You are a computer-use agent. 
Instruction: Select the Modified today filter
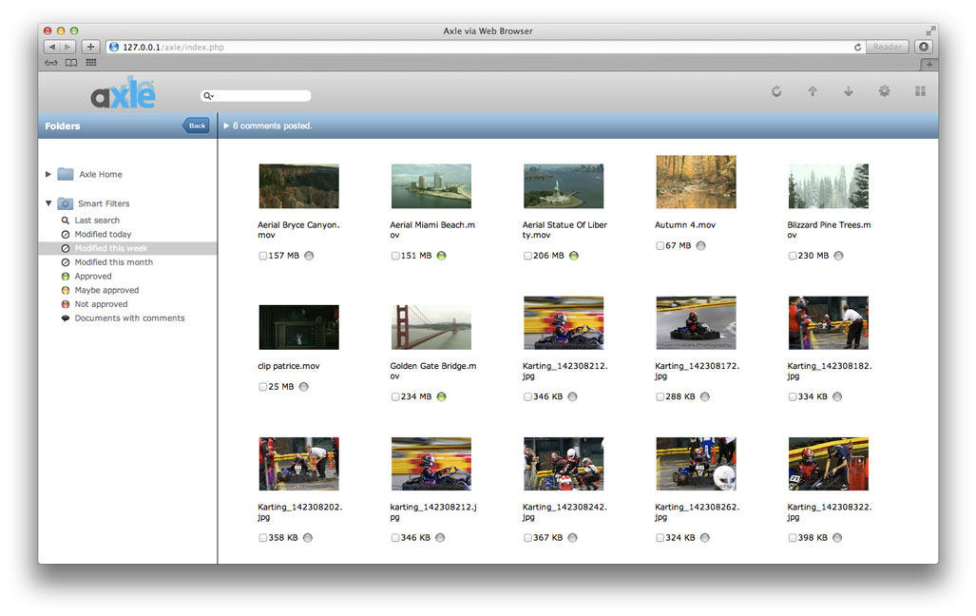tap(103, 234)
